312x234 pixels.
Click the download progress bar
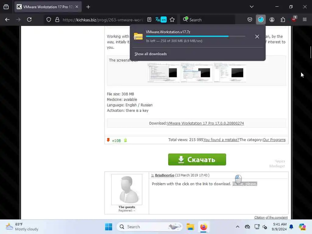point(196,37)
